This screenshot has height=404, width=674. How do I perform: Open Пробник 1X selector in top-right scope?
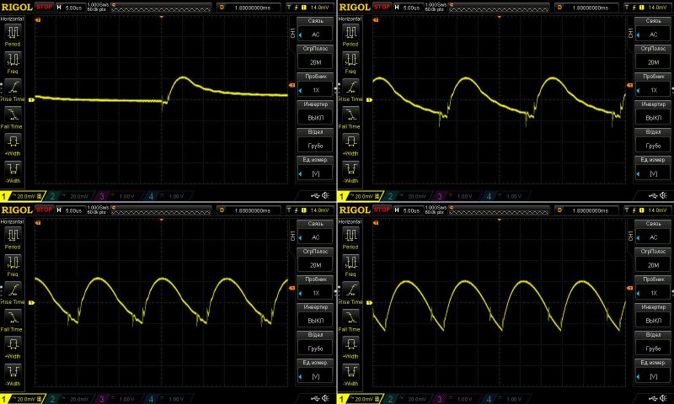[x=653, y=86]
